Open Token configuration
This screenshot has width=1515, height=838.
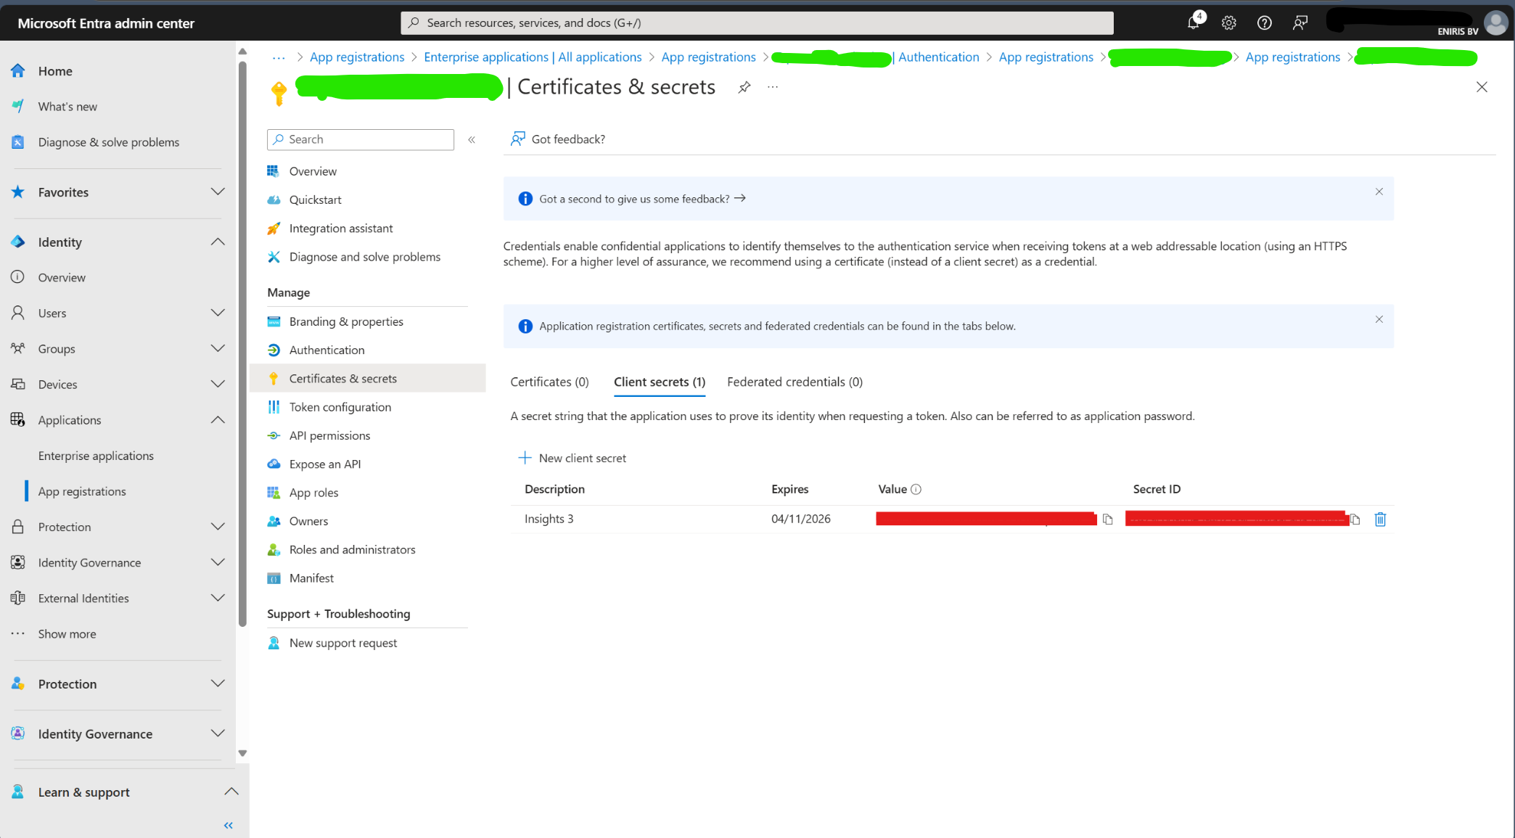(x=340, y=407)
